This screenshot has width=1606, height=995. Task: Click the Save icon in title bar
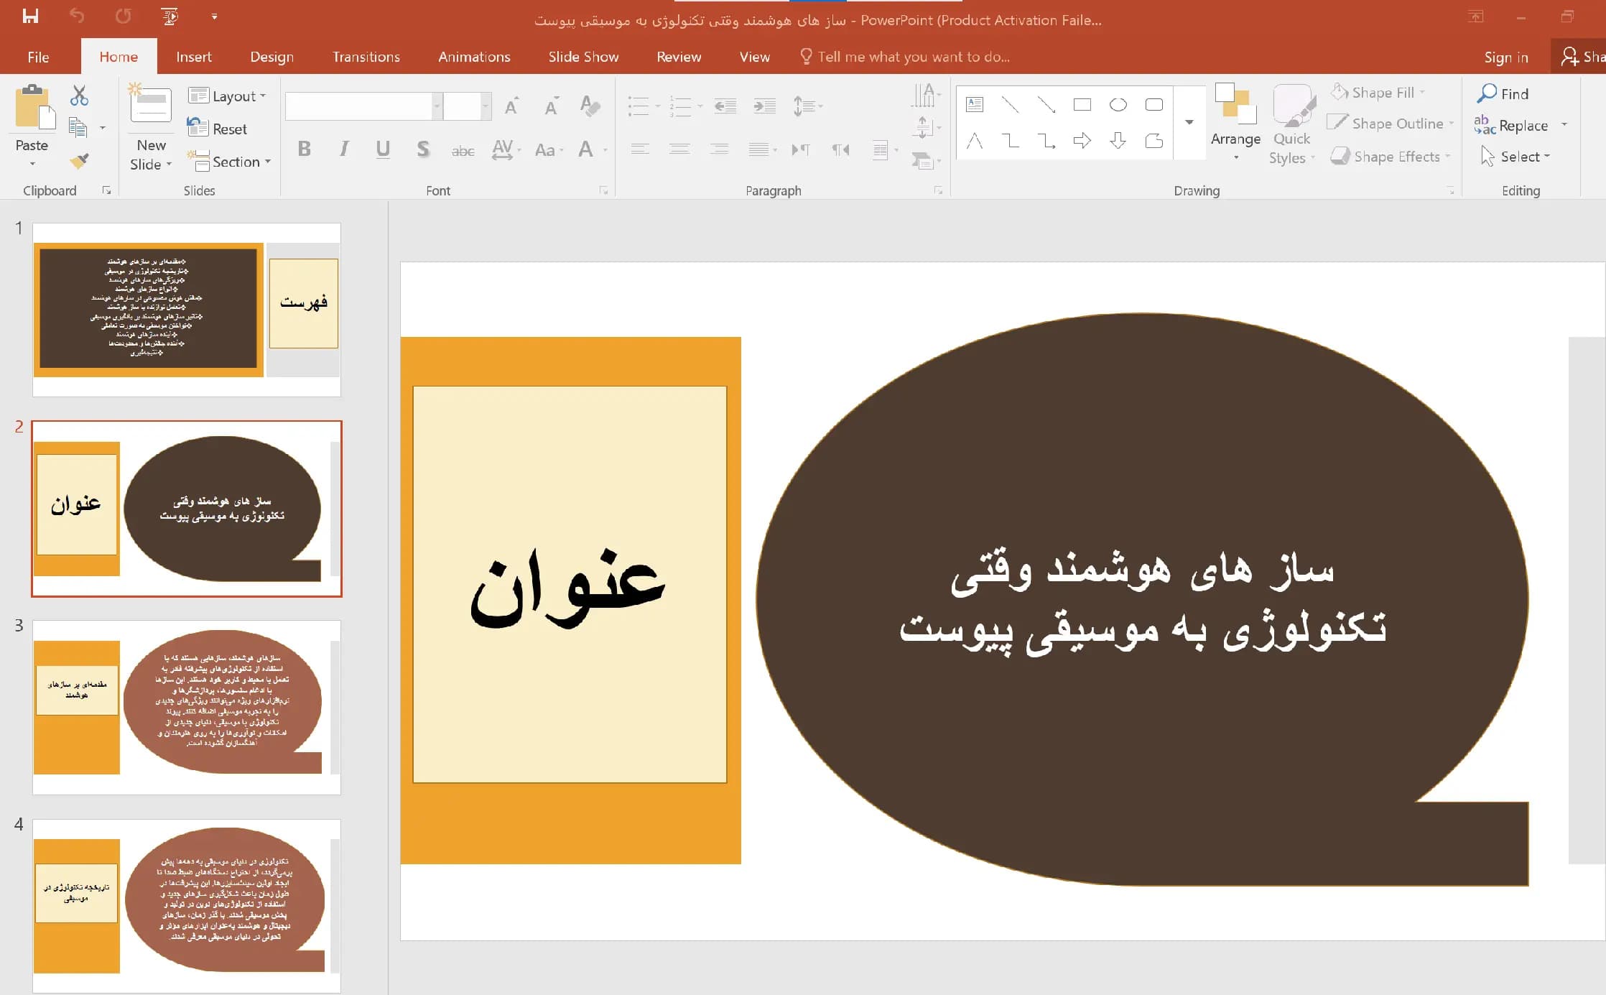30,16
